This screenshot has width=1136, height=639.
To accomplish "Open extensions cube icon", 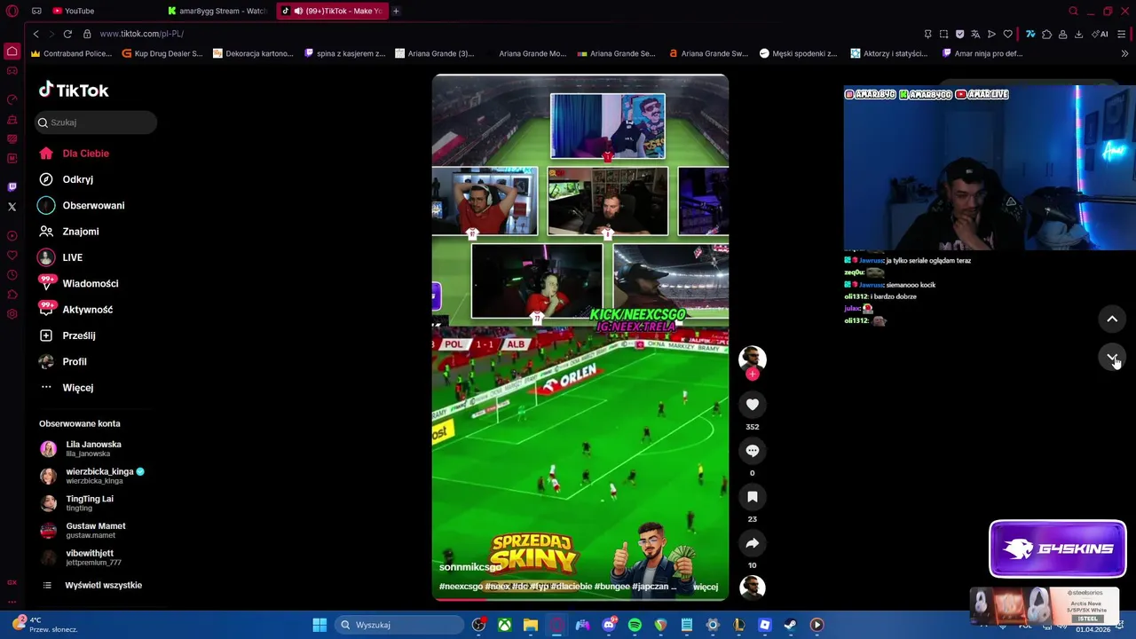I will (x=1046, y=34).
